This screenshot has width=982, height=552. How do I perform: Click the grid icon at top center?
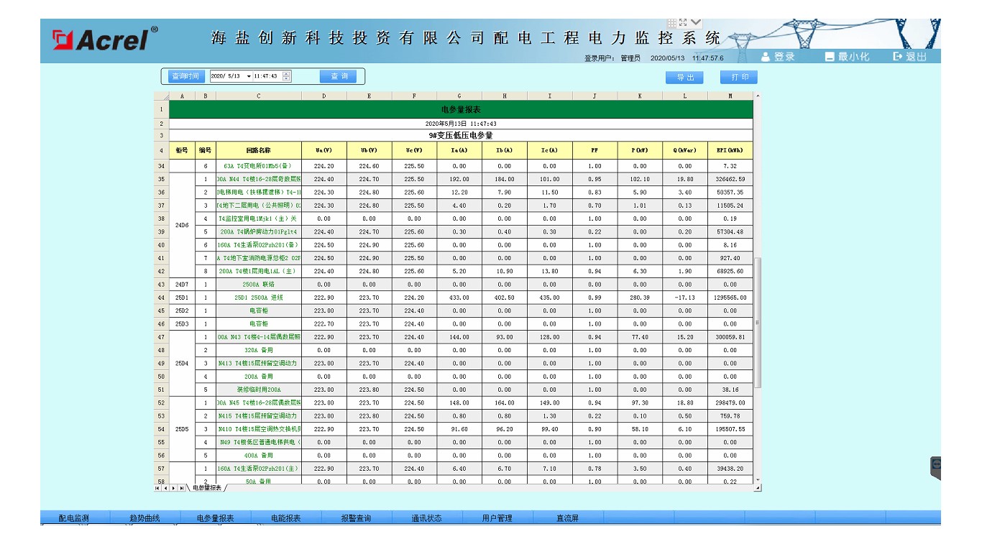pyautogui.click(x=671, y=23)
